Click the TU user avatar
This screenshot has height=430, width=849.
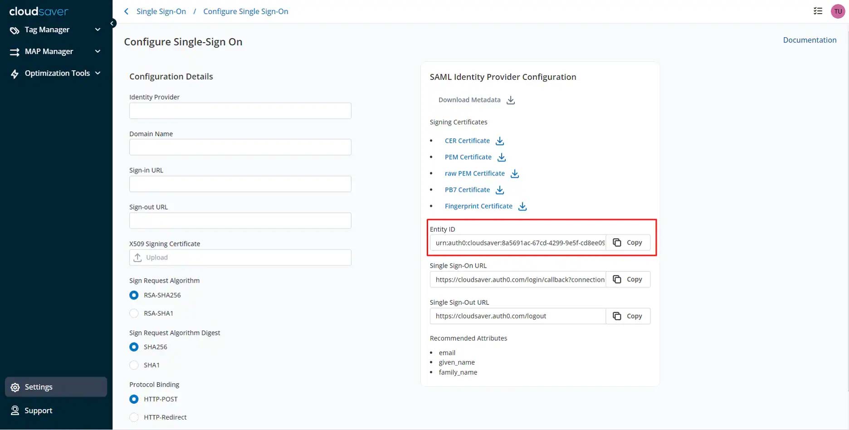point(838,11)
